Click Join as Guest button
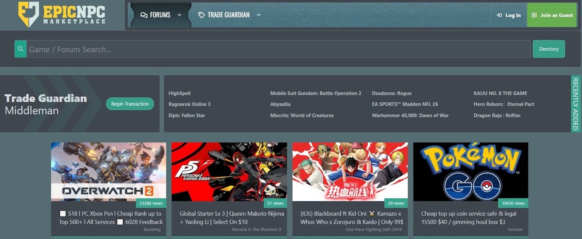582x239 pixels. coord(552,15)
